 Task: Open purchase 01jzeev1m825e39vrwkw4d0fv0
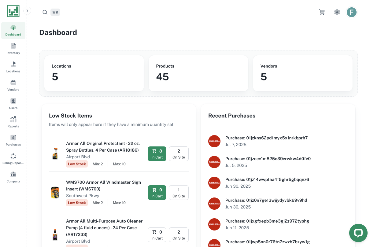(x=268, y=159)
